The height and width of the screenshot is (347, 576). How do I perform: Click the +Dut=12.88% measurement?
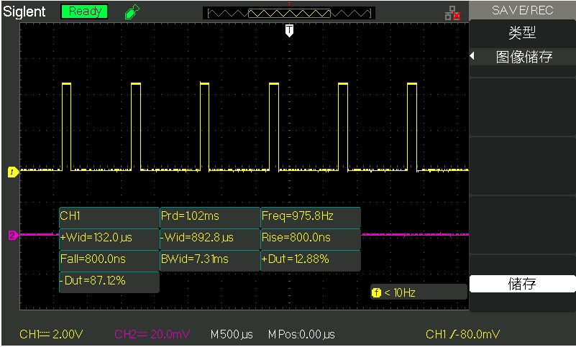point(311,261)
